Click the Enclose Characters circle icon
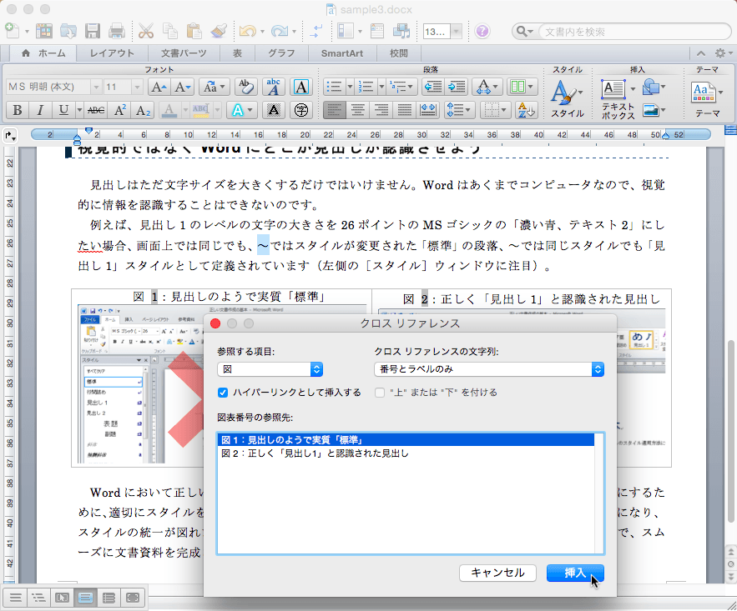737x611 pixels. pyautogui.click(x=300, y=111)
